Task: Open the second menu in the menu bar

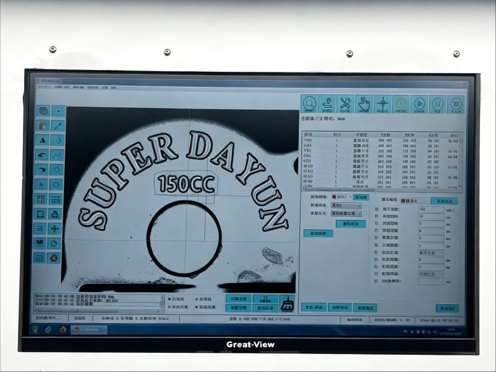Action: (61, 87)
